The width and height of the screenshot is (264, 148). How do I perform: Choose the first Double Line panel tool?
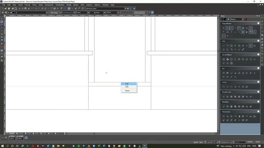(x=224, y=97)
